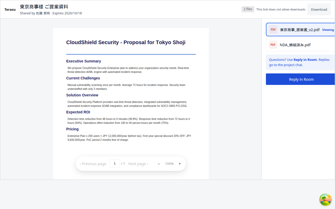The height and width of the screenshot is (209, 335).
Task: Click the paragraph starting "We propose CloudShield Security"
Action: coord(128,70)
